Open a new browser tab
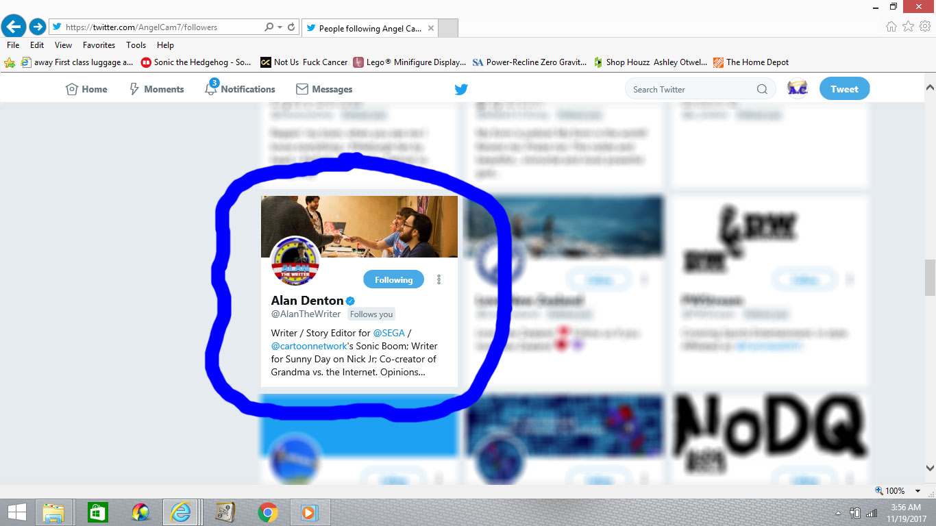This screenshot has height=526, width=936. click(447, 28)
